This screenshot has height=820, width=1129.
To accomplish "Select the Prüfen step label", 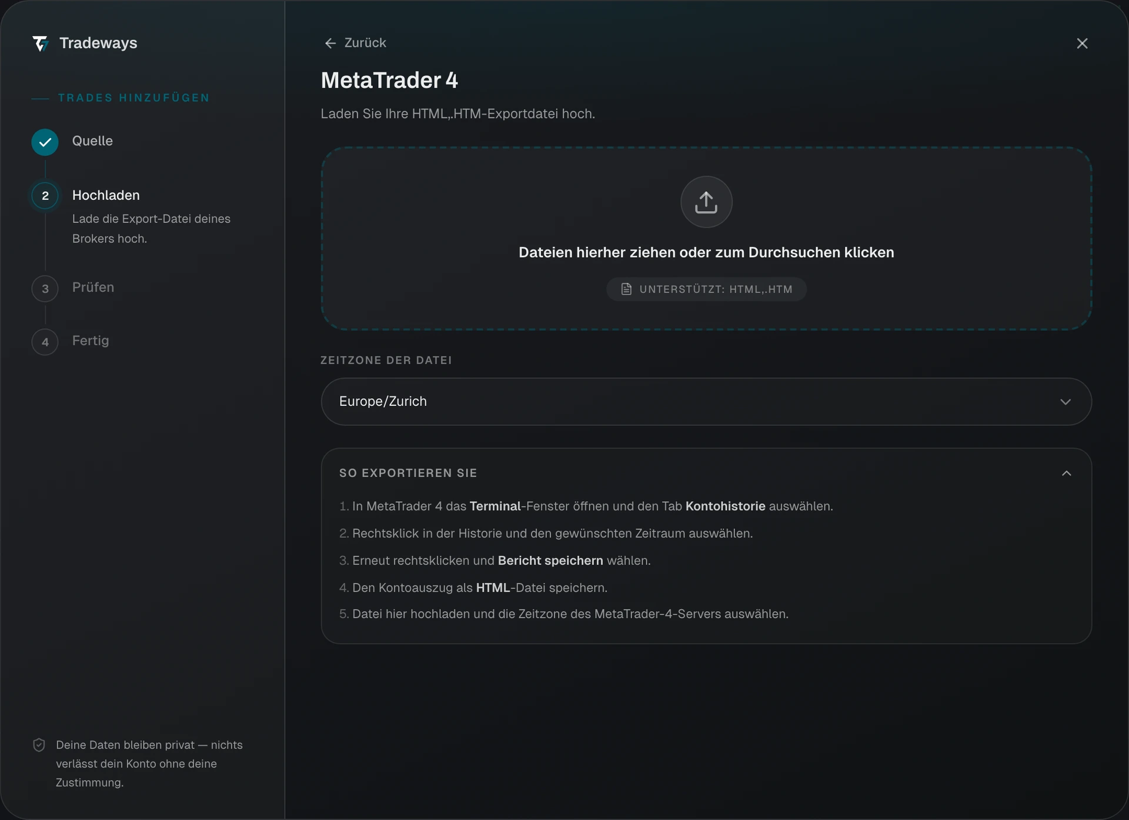I will coord(93,288).
